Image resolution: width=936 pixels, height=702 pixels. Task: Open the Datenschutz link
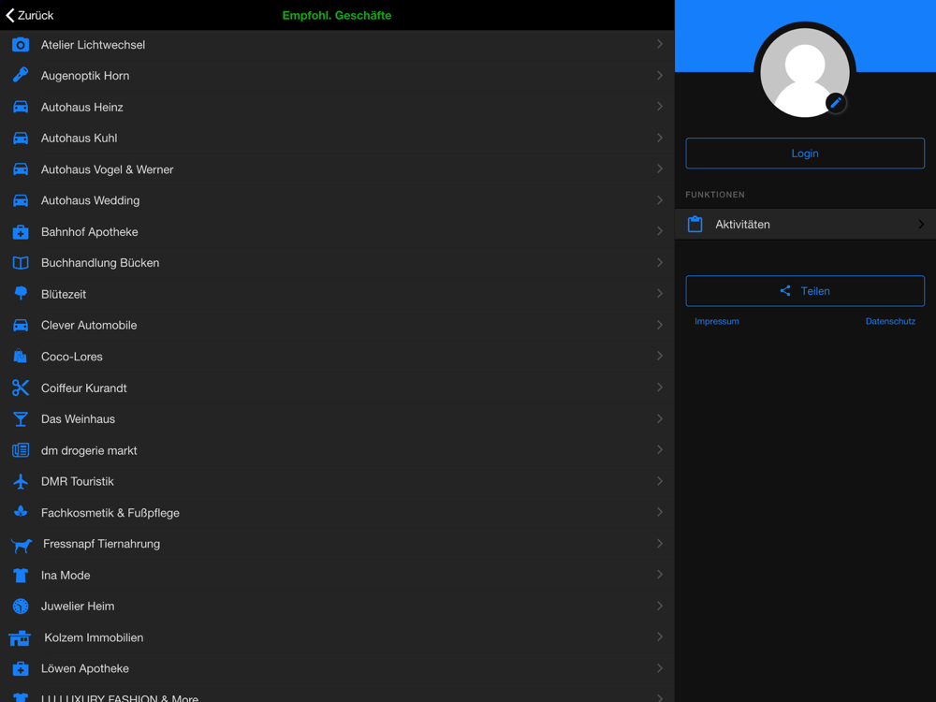coord(890,321)
